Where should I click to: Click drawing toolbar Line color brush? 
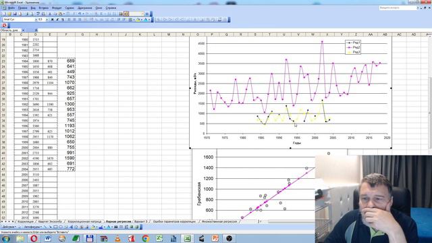click(x=101, y=227)
